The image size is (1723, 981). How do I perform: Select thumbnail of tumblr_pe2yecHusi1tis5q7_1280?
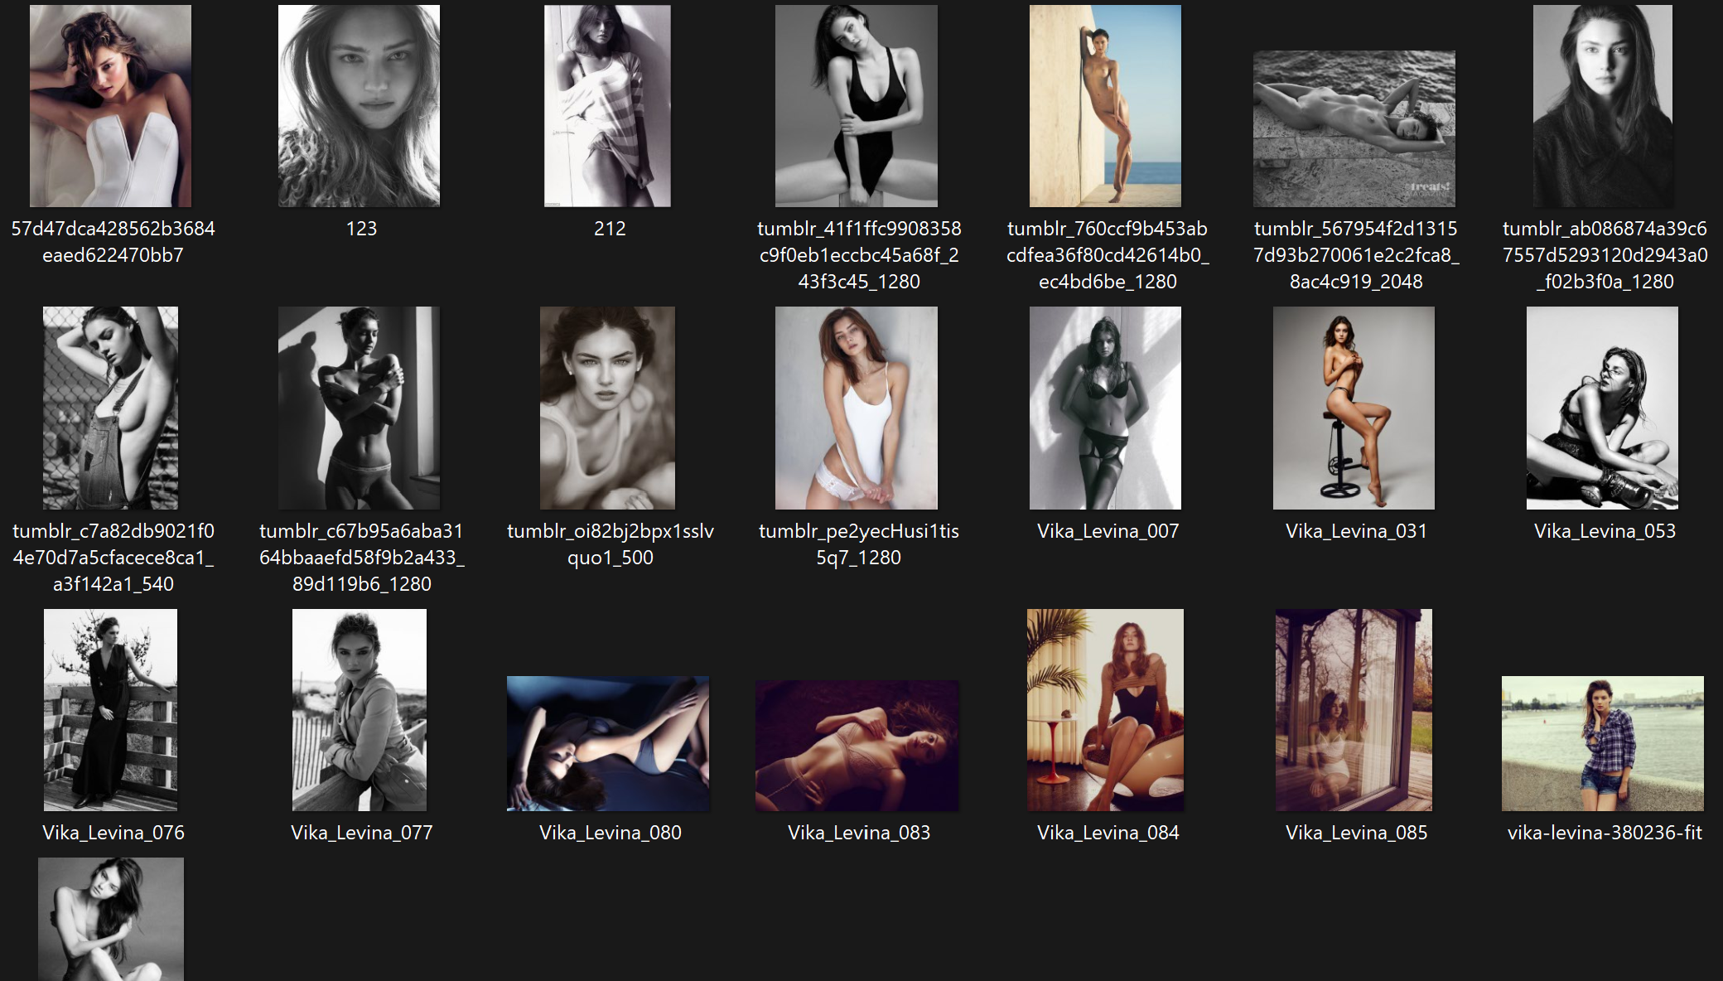pyautogui.click(x=857, y=408)
